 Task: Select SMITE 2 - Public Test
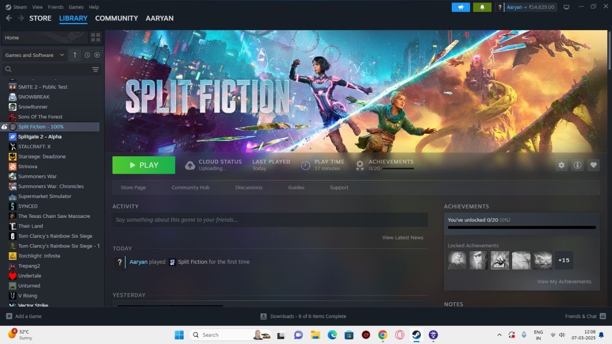click(x=43, y=87)
